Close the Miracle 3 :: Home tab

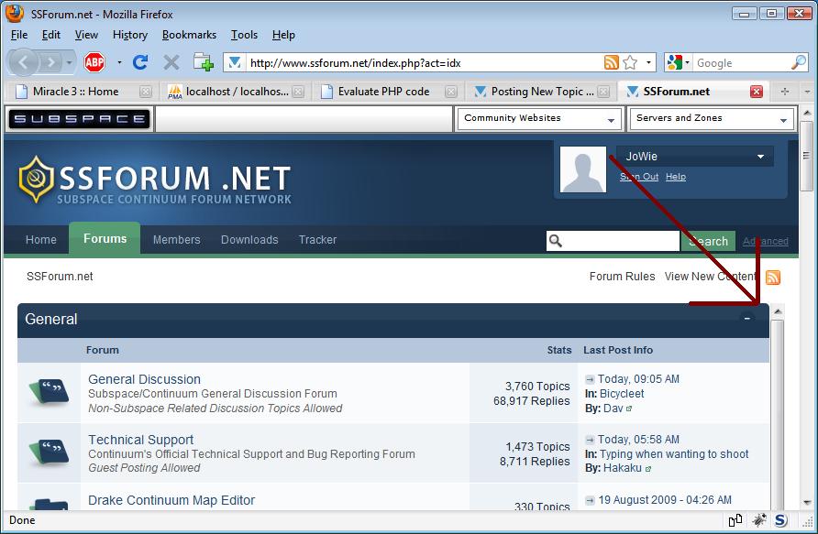pyautogui.click(x=146, y=92)
